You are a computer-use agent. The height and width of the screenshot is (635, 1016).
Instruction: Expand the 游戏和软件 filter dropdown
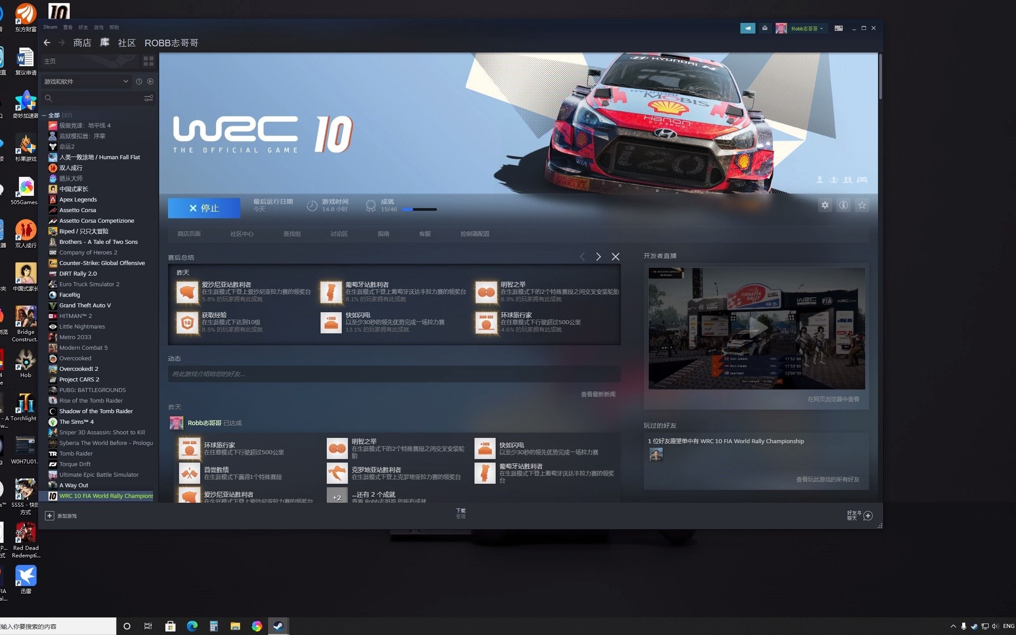click(x=86, y=82)
